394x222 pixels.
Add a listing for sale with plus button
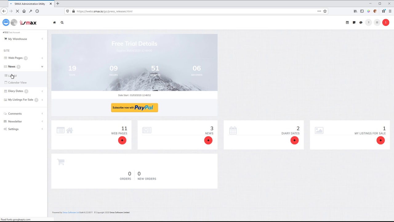381,140
